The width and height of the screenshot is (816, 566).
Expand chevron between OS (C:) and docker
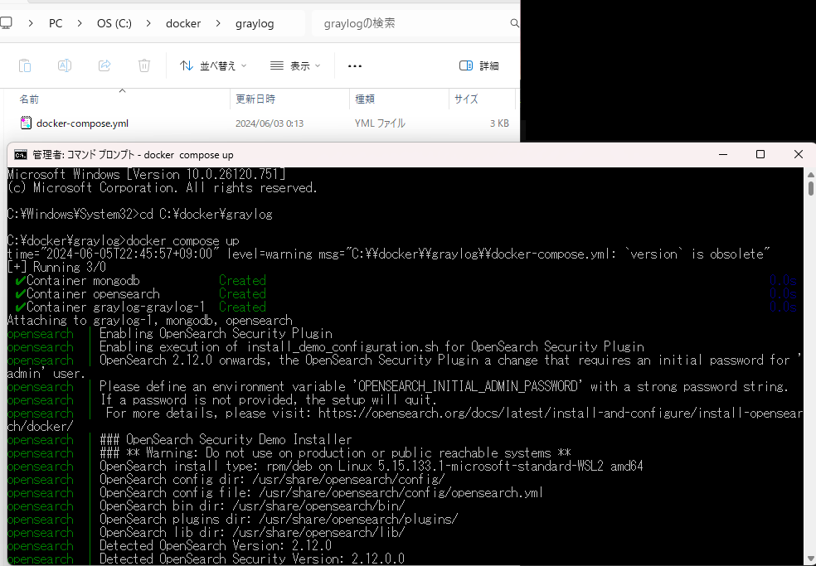[x=148, y=23]
